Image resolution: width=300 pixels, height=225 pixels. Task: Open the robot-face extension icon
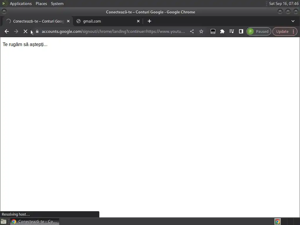tap(213, 31)
